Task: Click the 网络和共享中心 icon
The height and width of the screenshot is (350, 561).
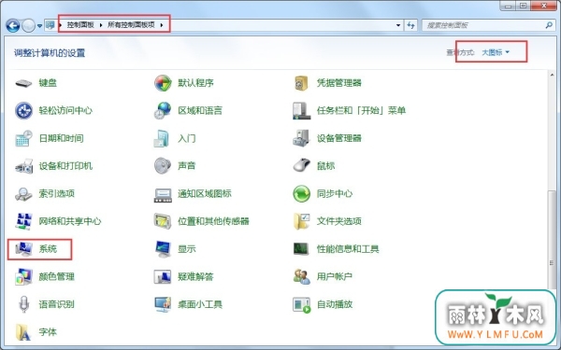Action: [x=23, y=221]
